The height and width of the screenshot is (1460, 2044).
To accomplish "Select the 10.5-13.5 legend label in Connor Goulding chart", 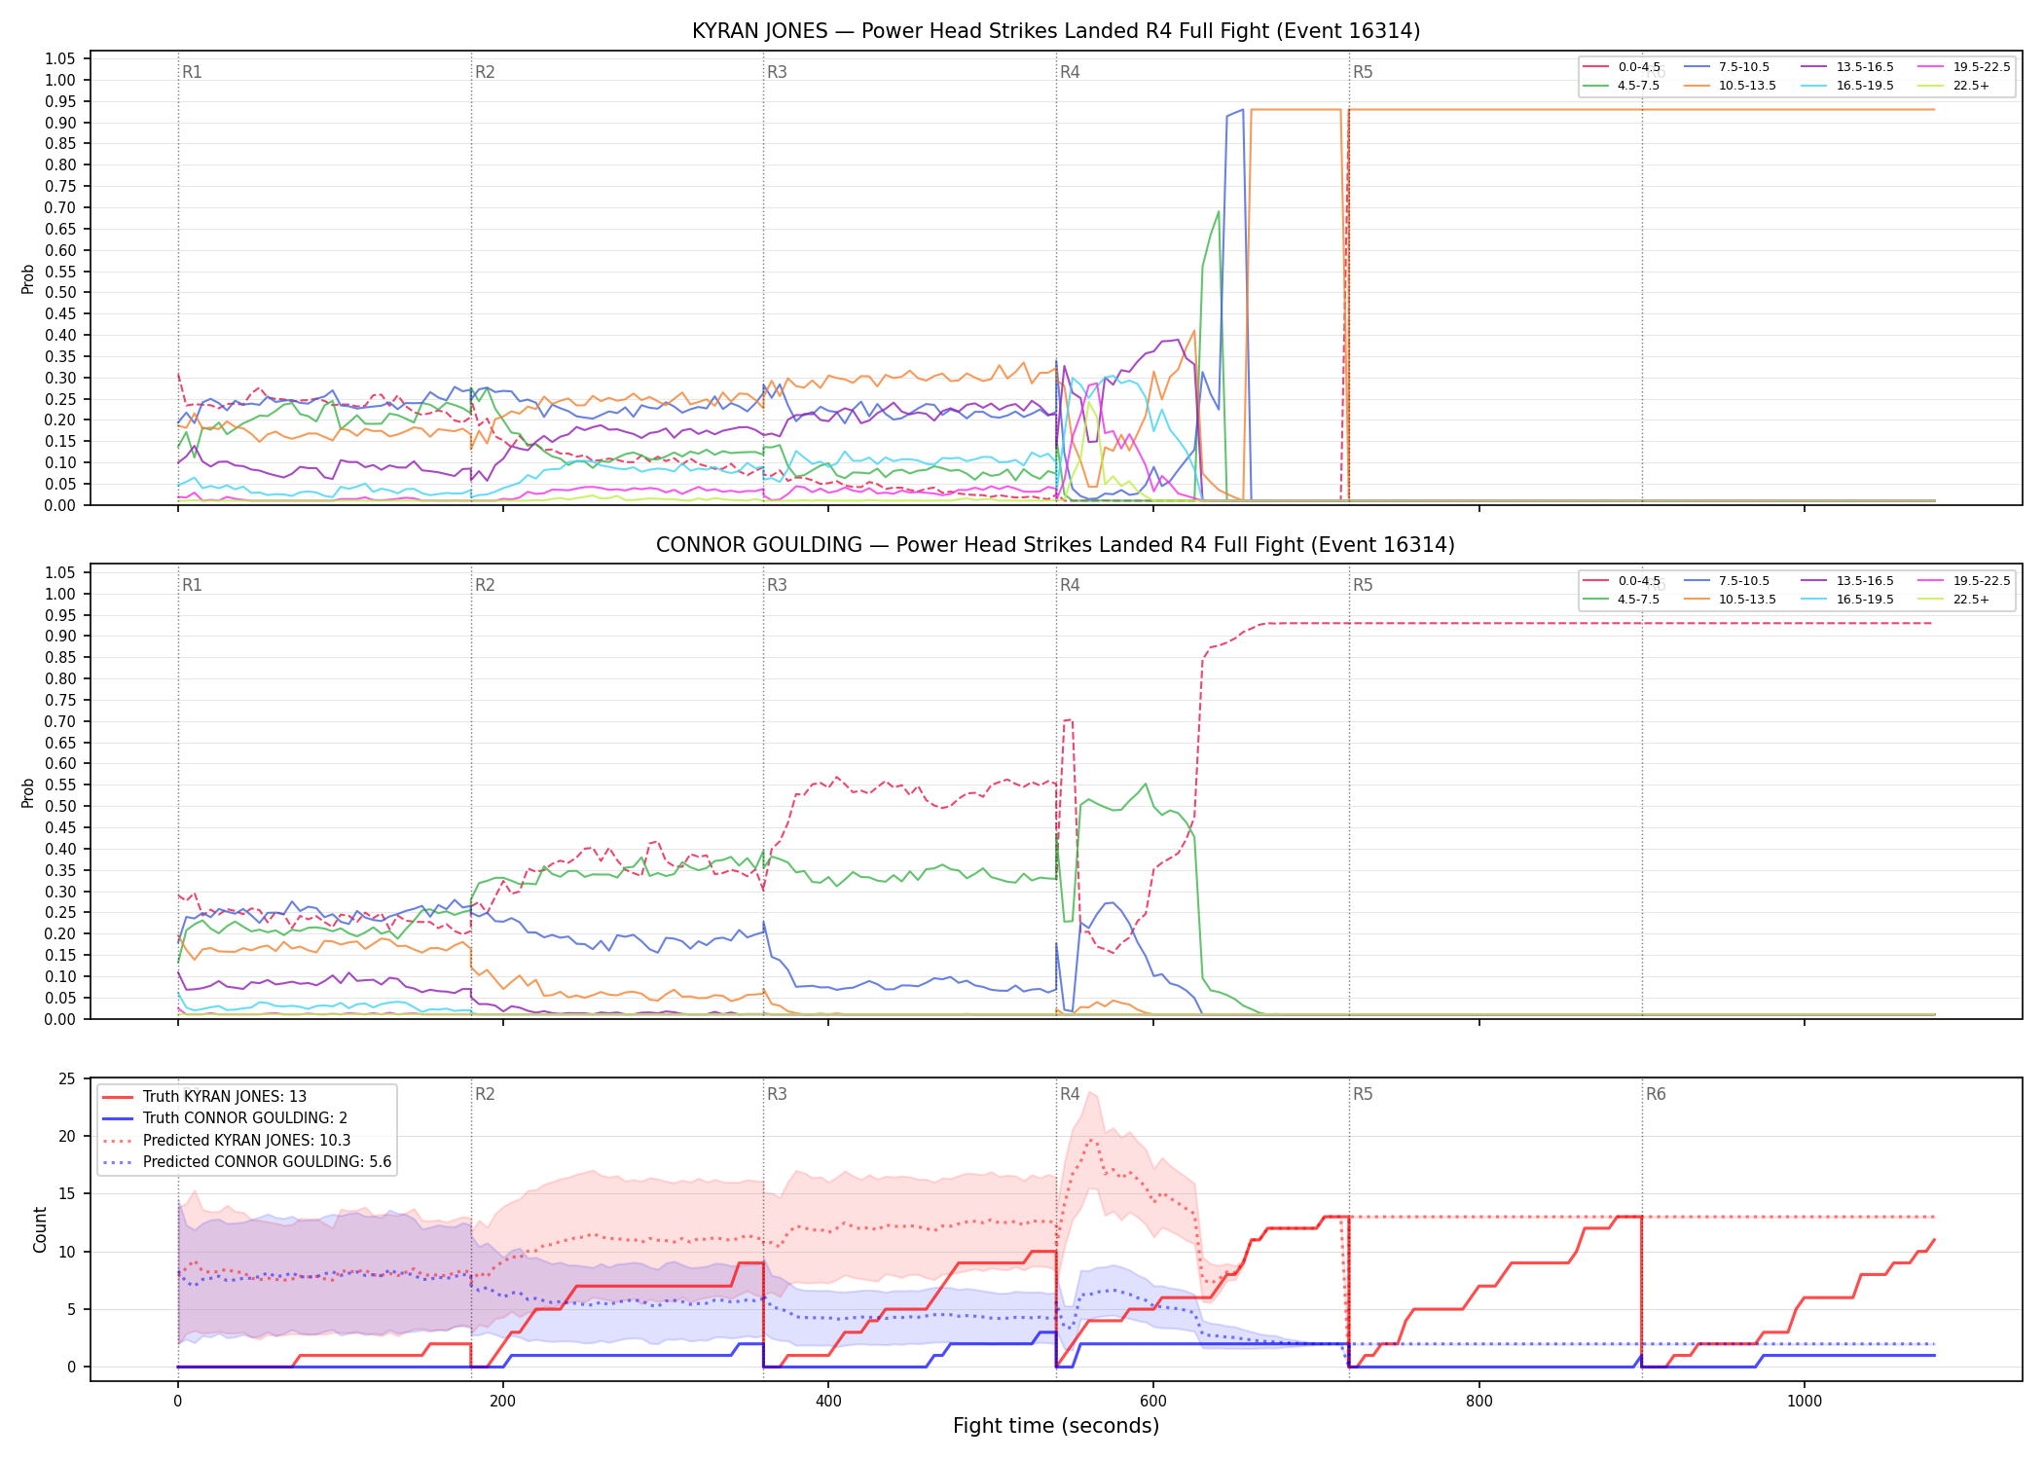I will (1747, 600).
